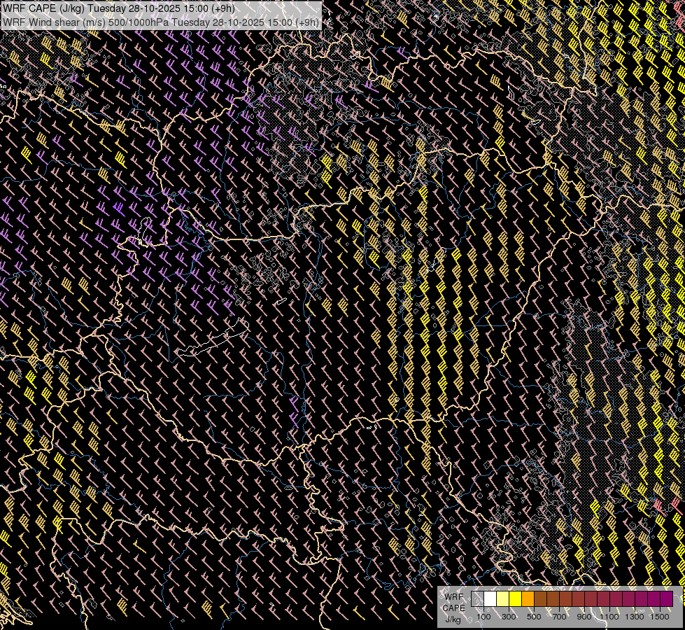Image resolution: width=685 pixels, height=630 pixels.
Task: Select the orange CAPE legend swatch
Action: (x=528, y=598)
